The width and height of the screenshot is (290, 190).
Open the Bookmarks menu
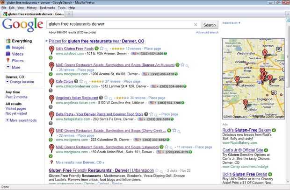47,8
